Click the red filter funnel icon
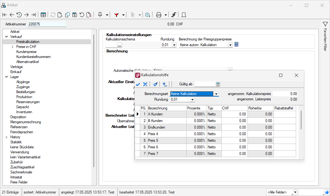The width and height of the screenshot is (330, 196). click(x=116, y=15)
